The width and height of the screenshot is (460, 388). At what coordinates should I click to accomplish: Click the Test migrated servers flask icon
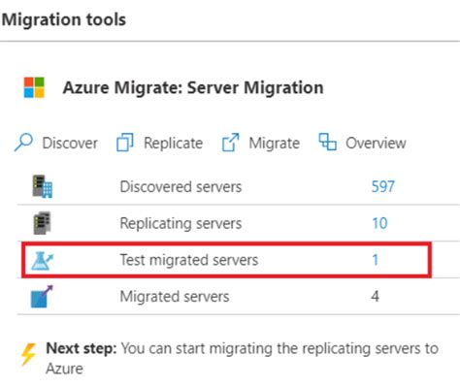(42, 261)
